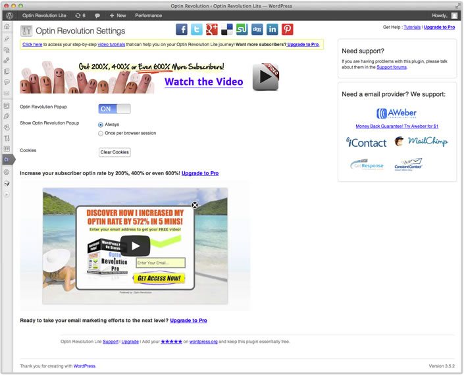Click the five-star rating link
The height and width of the screenshot is (376, 464).
(171, 342)
